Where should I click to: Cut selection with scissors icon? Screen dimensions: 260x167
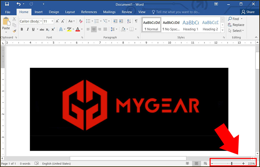[14, 19]
